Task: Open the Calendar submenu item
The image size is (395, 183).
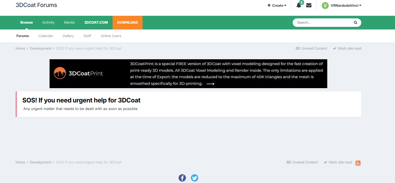Action: coord(46,36)
